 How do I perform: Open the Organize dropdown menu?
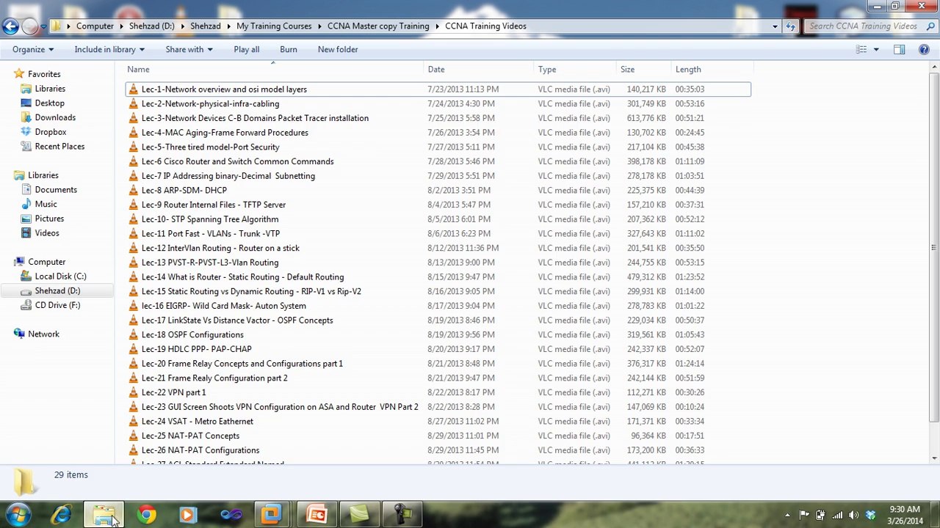tap(33, 49)
